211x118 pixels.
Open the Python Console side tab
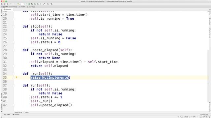pyautogui.click(x=210, y=33)
